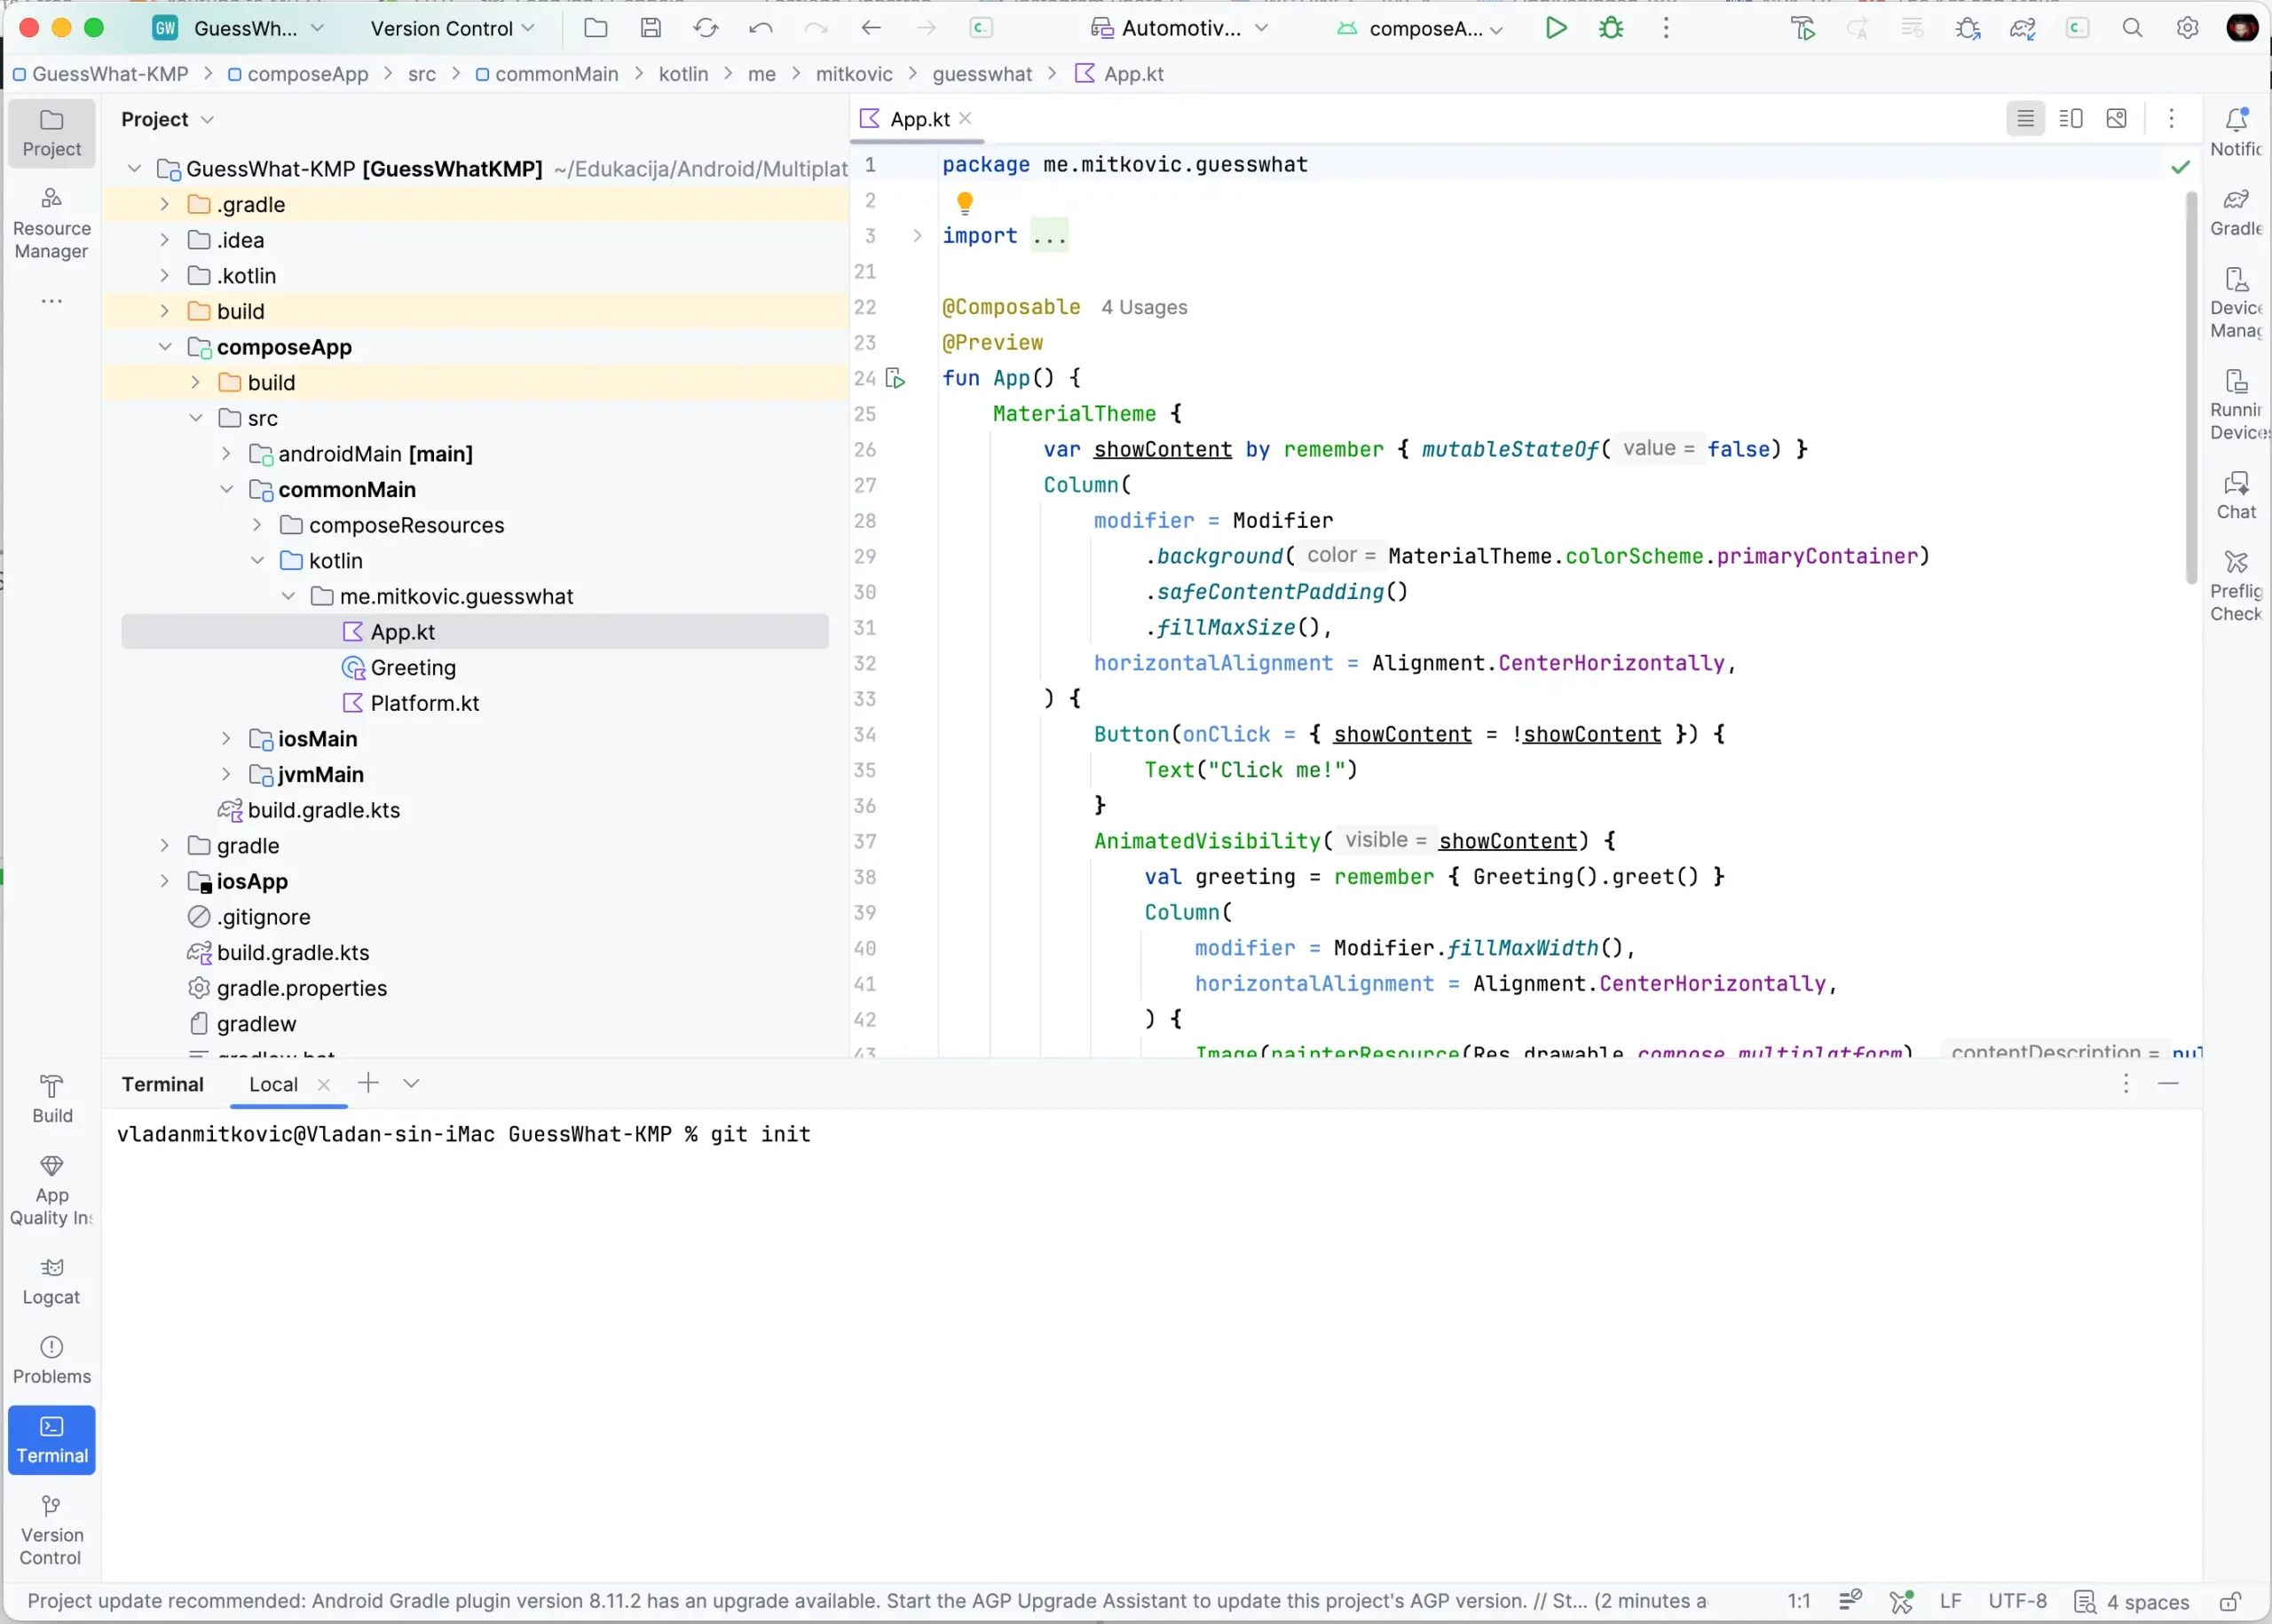Screen dimensions: 2272x1624
Task: Click the 4 spaces indent setting in status bar
Action: [2146, 1602]
